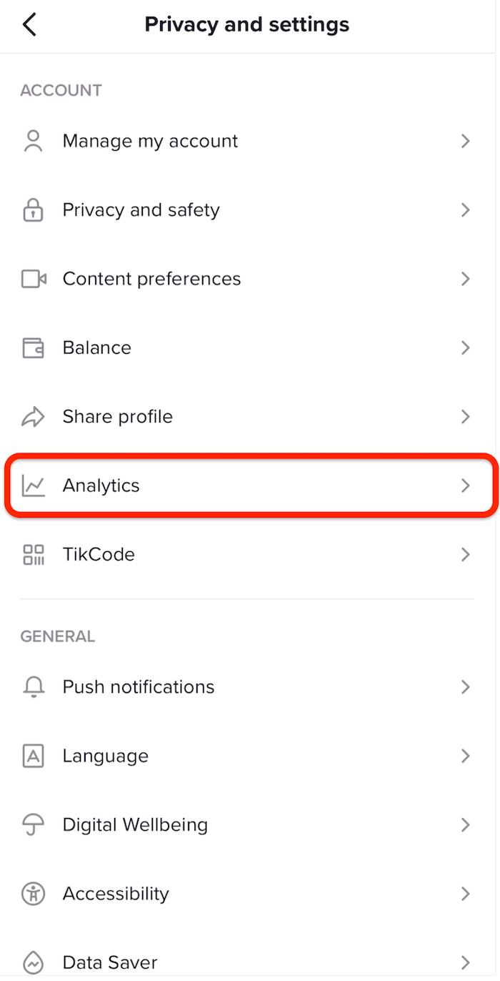
Task: Open the Accessibility settings row
Action: click(116, 894)
